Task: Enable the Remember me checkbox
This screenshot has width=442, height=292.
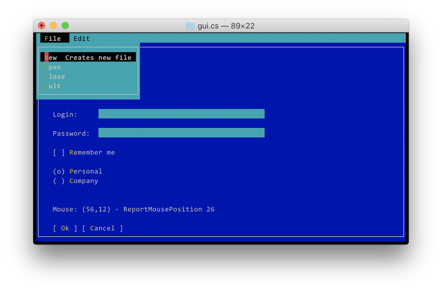Action: [84, 152]
